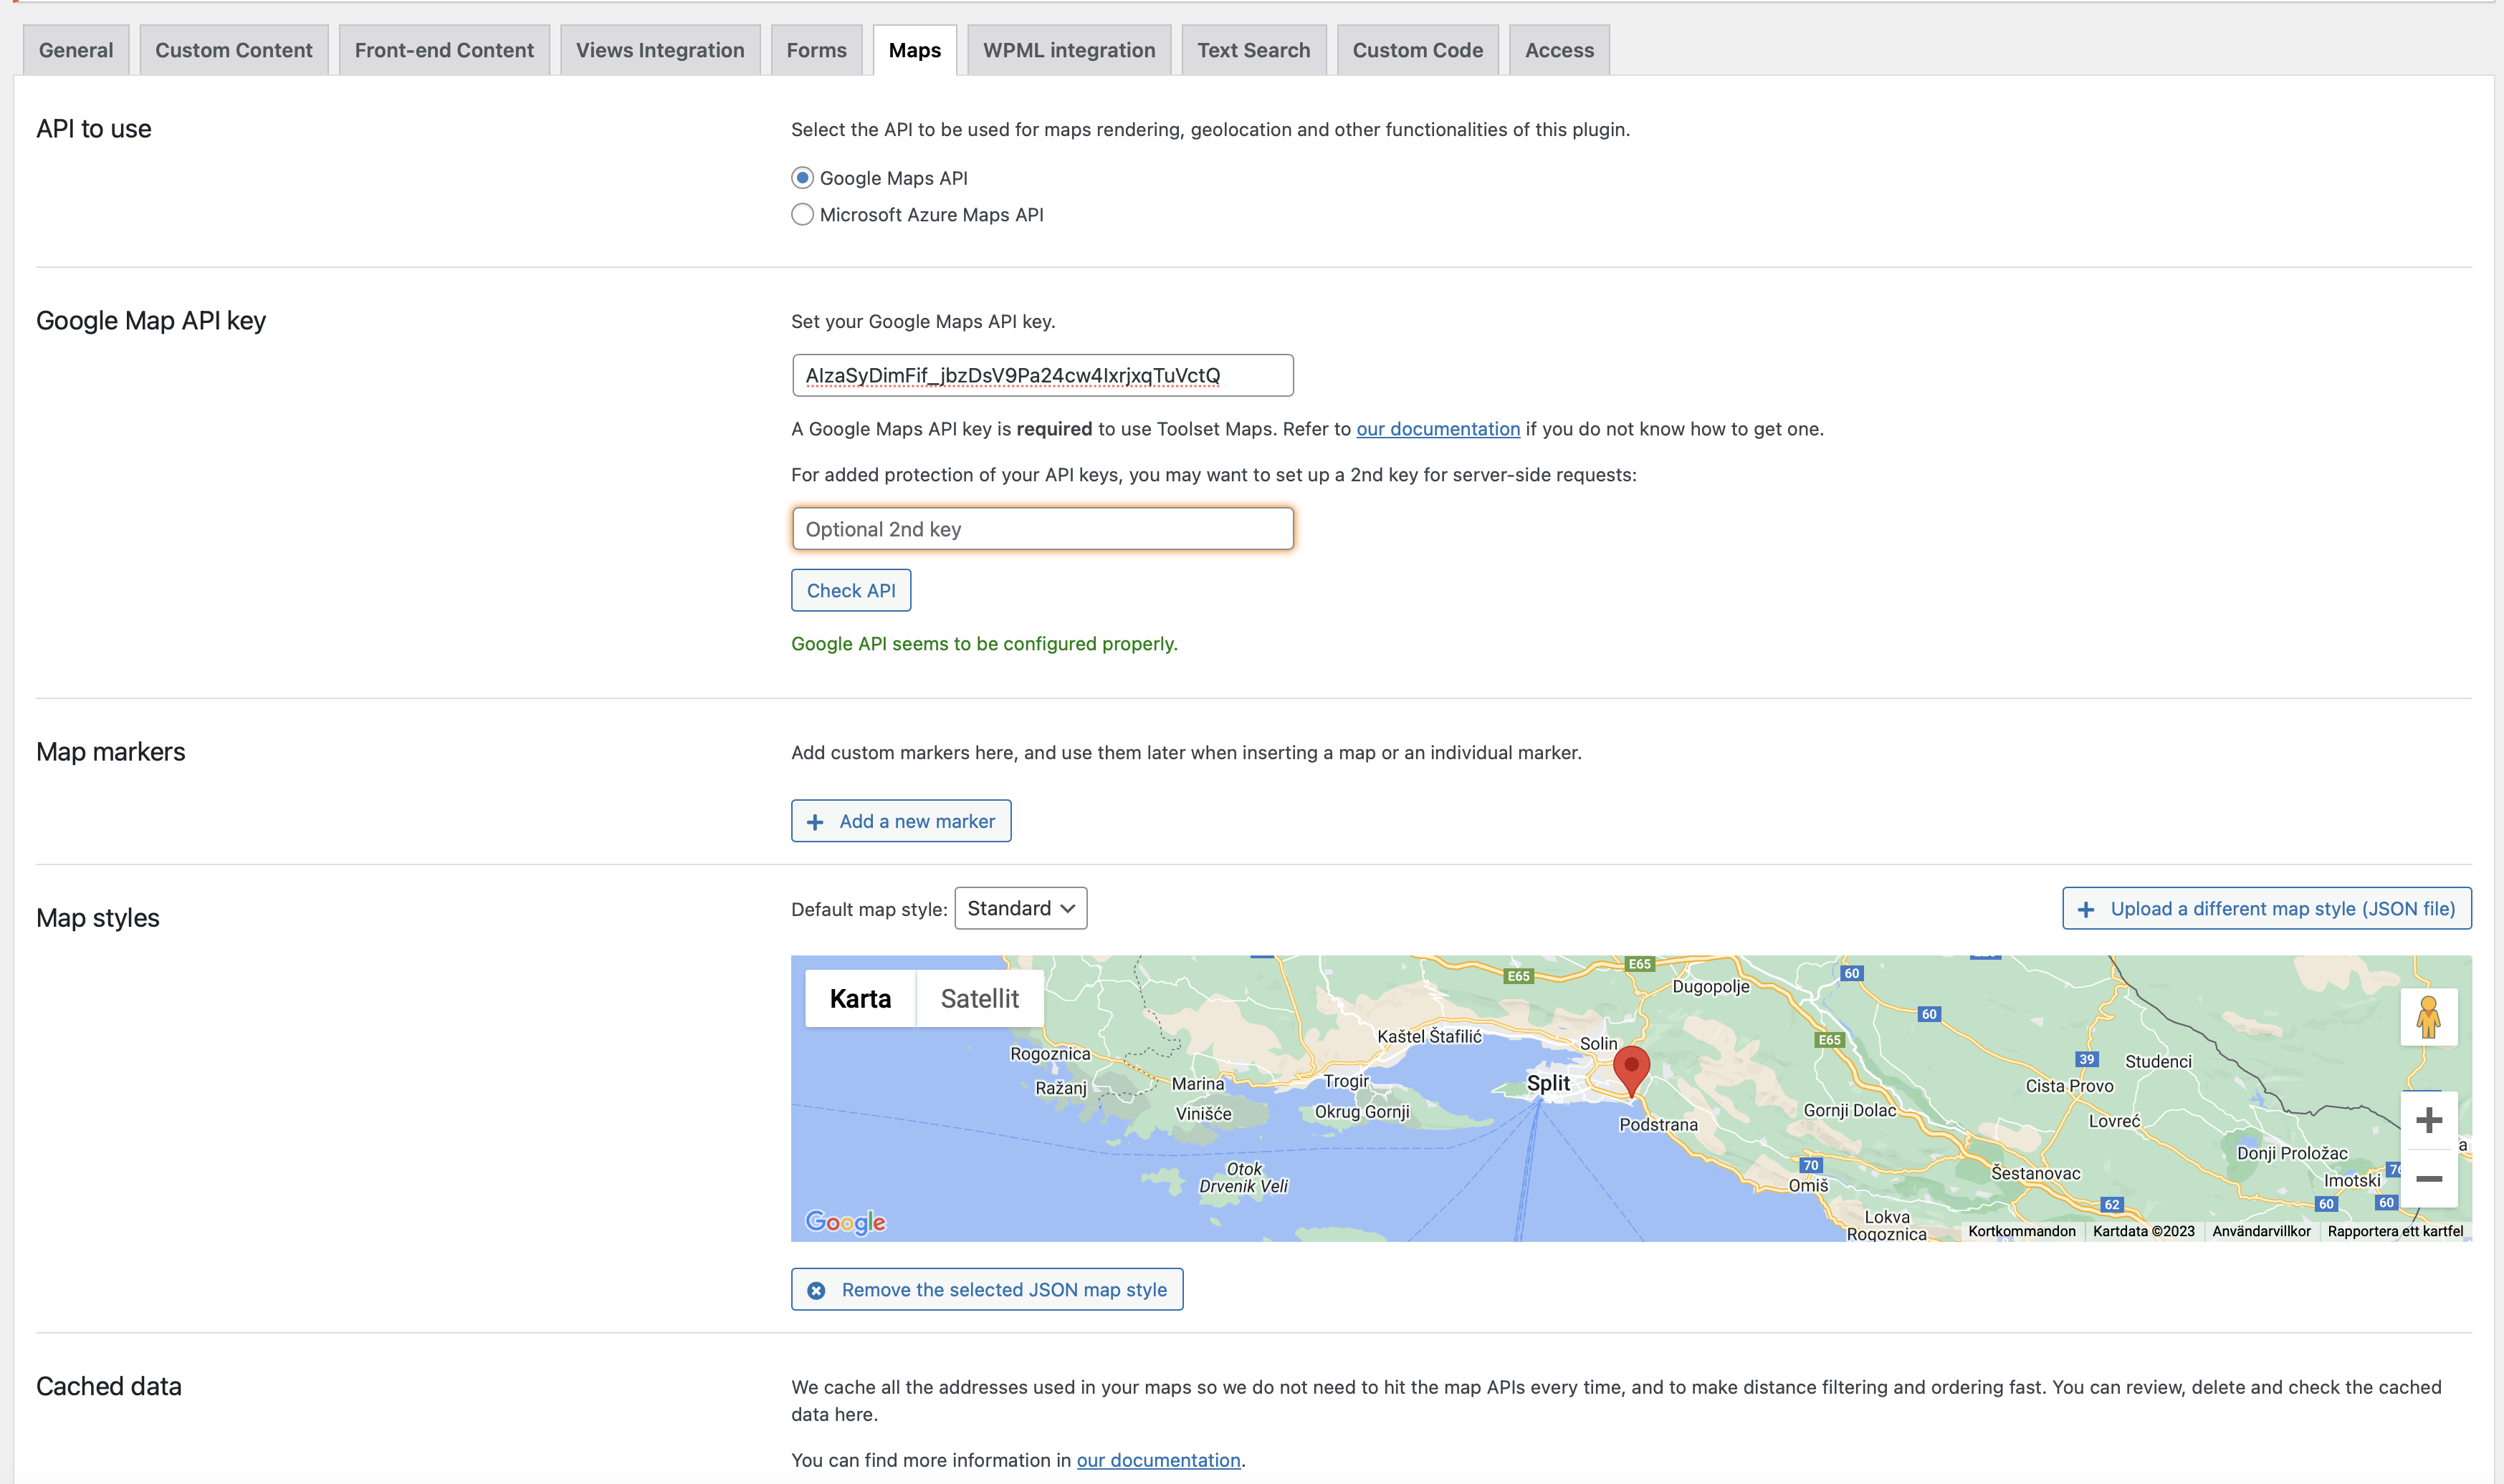The image size is (2504, 1484).
Task: Click the Studenci label on the map
Action: click(2158, 1062)
